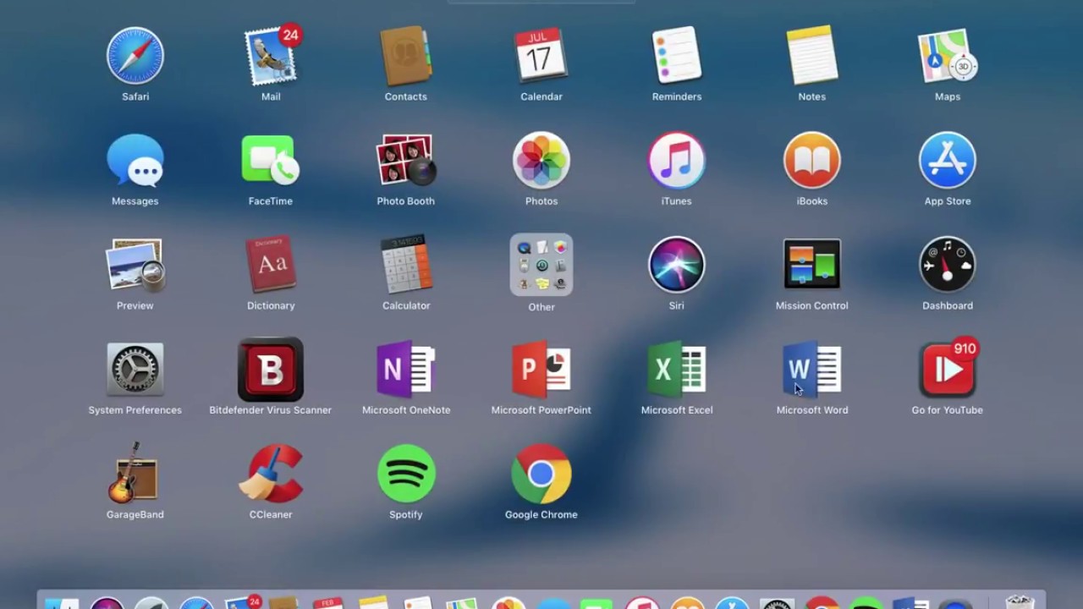
Task: Open the Contacts app
Action: (406, 56)
